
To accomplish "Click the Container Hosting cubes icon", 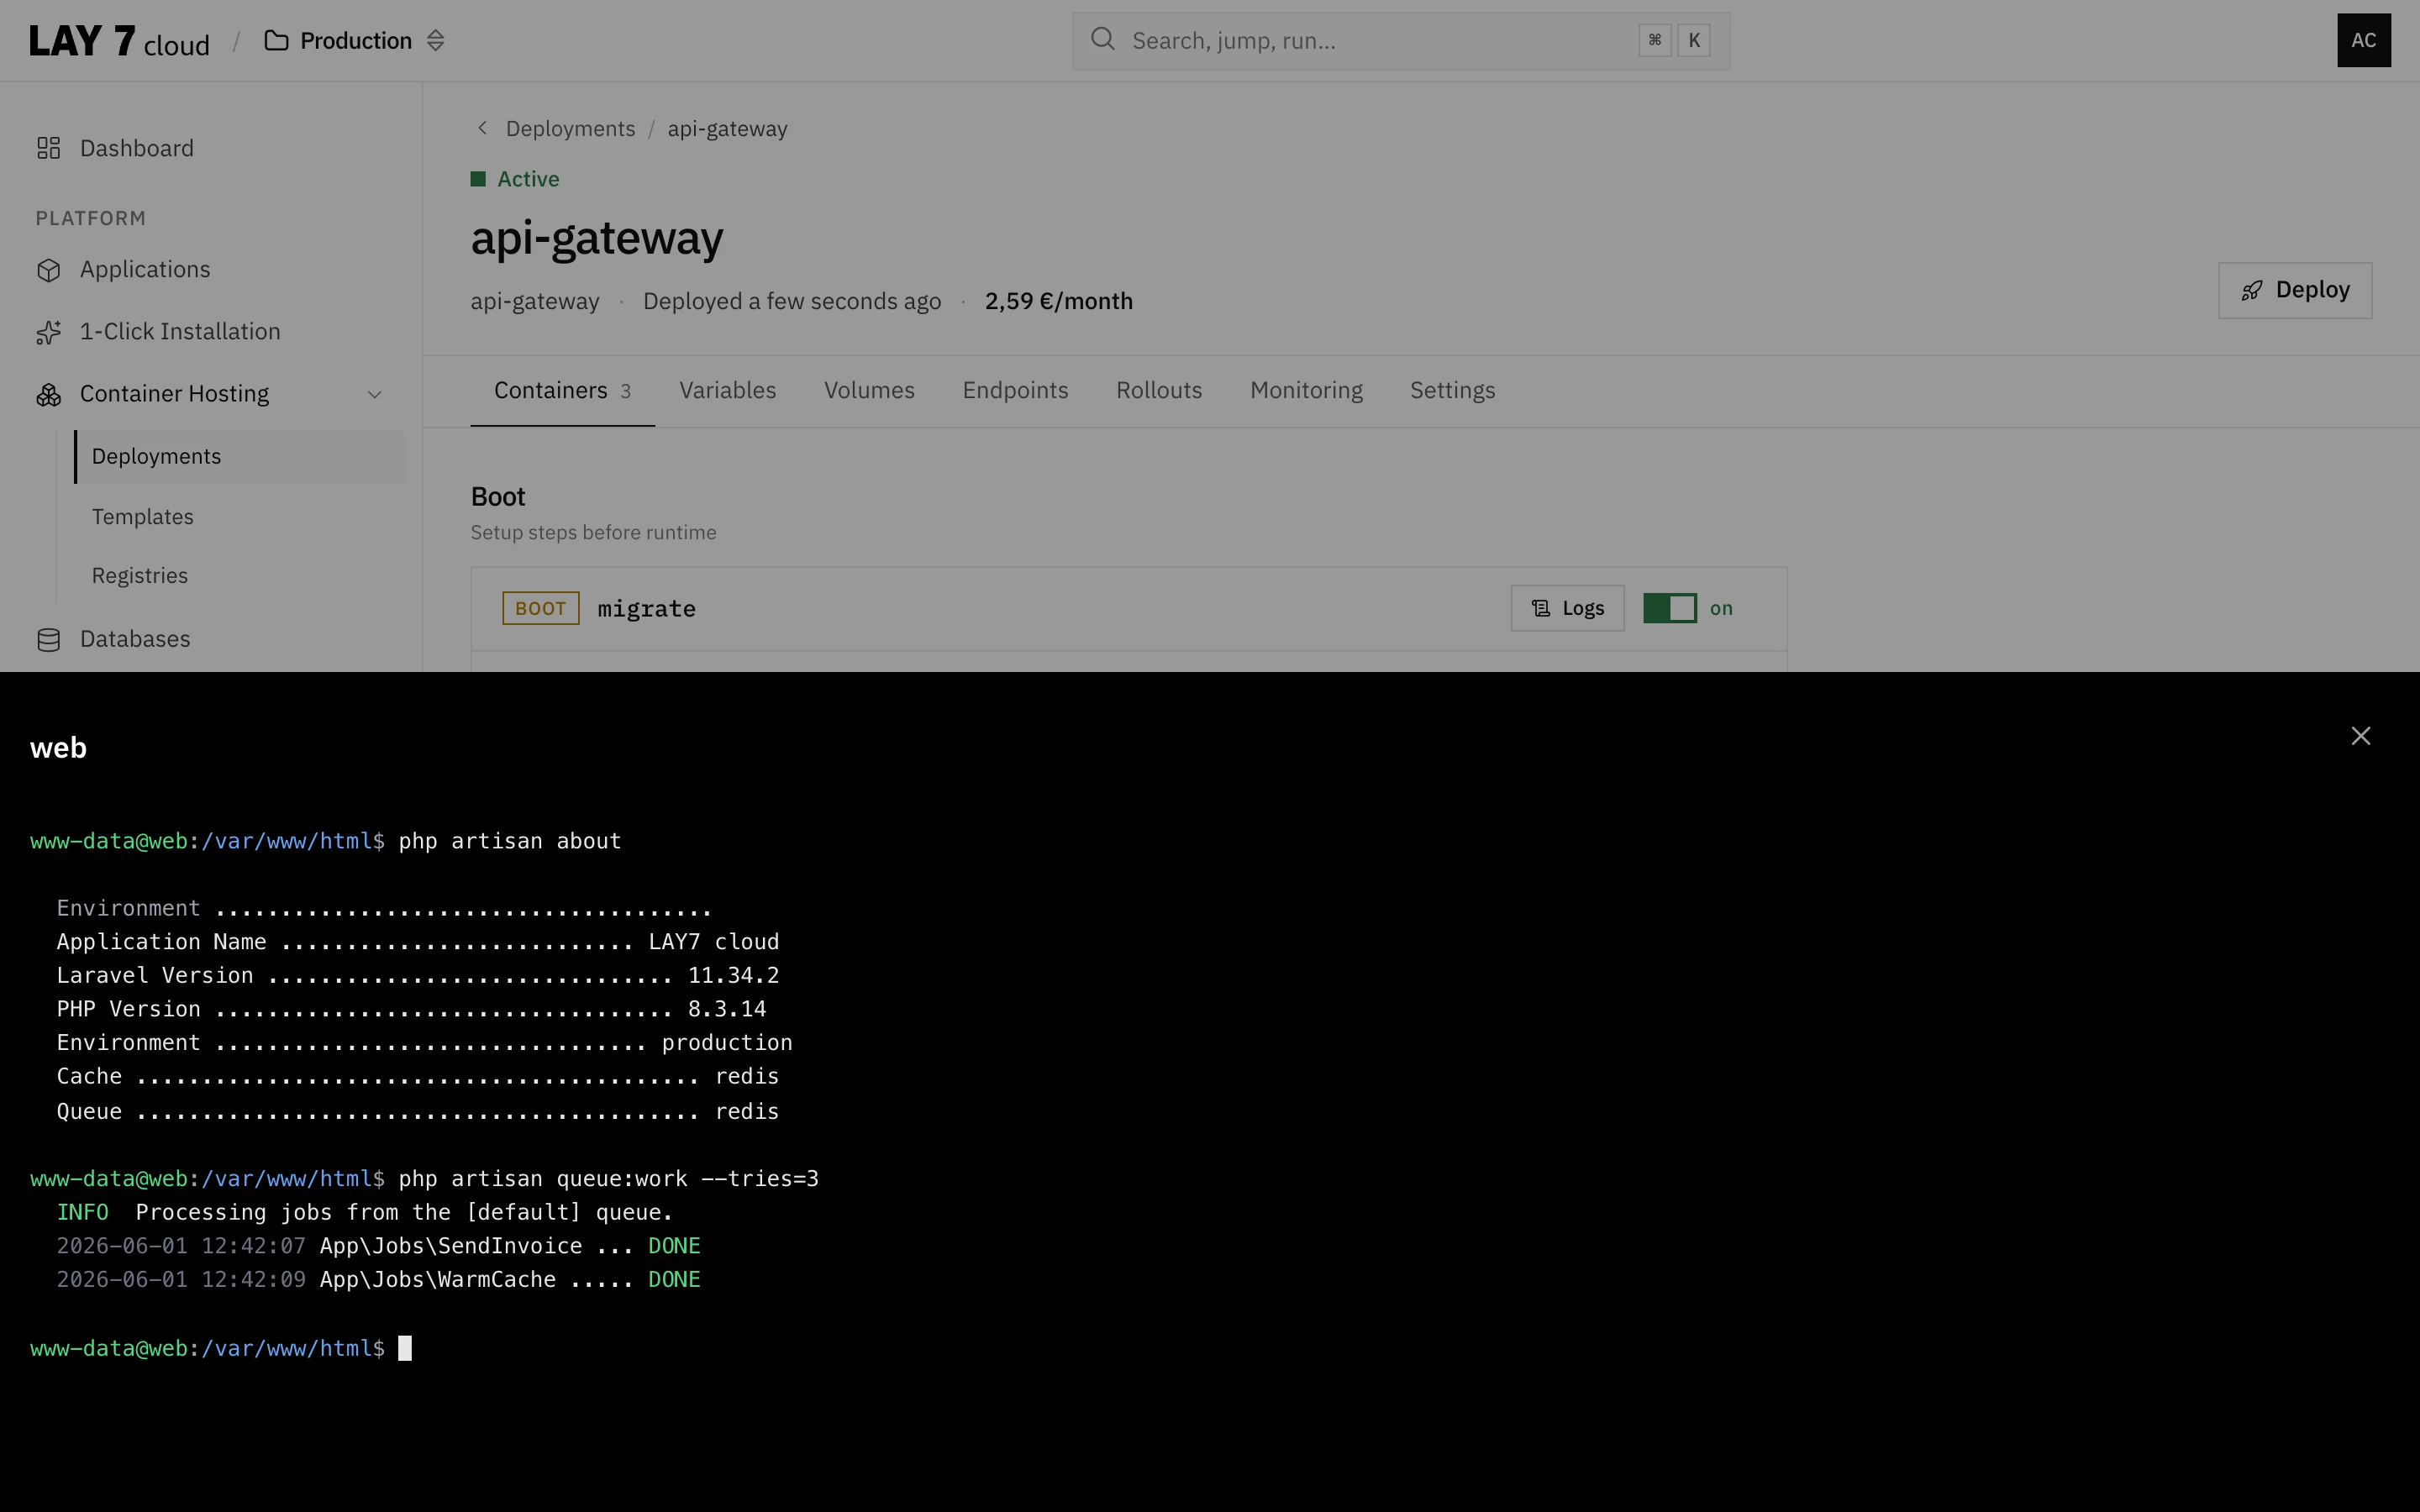I will click(x=48, y=394).
